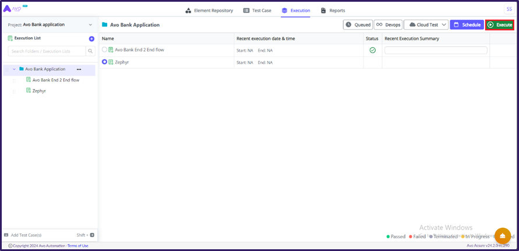Viewport: 519px width, 251px height.
Task: Click the green passed status checkmark icon
Action: click(x=372, y=50)
